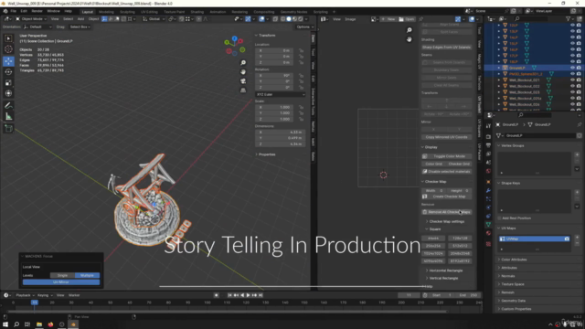Play animation in the timeline

pyautogui.click(x=248, y=295)
